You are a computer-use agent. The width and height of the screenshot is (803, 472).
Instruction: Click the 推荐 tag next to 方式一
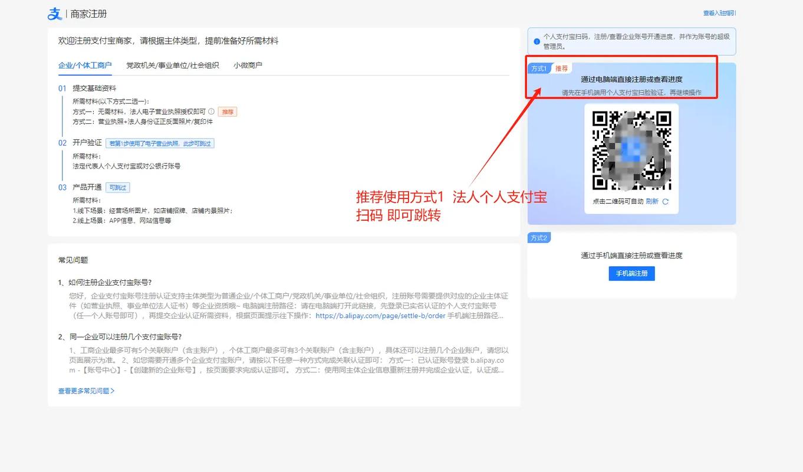227,112
